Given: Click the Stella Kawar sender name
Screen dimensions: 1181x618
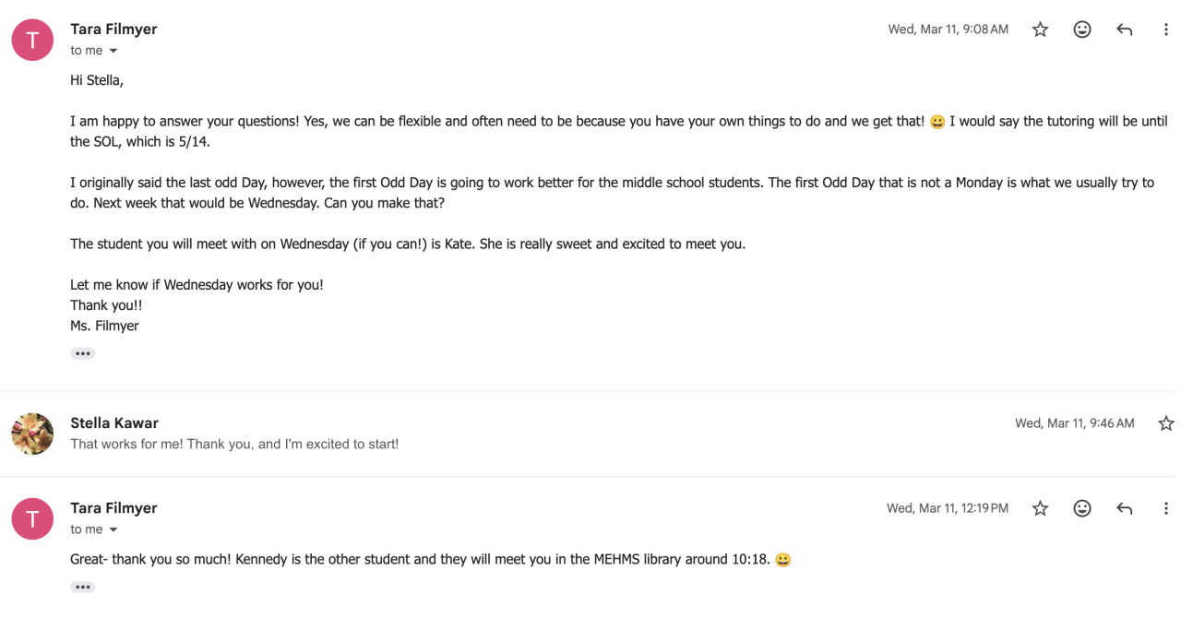Looking at the screenshot, I should tap(114, 423).
